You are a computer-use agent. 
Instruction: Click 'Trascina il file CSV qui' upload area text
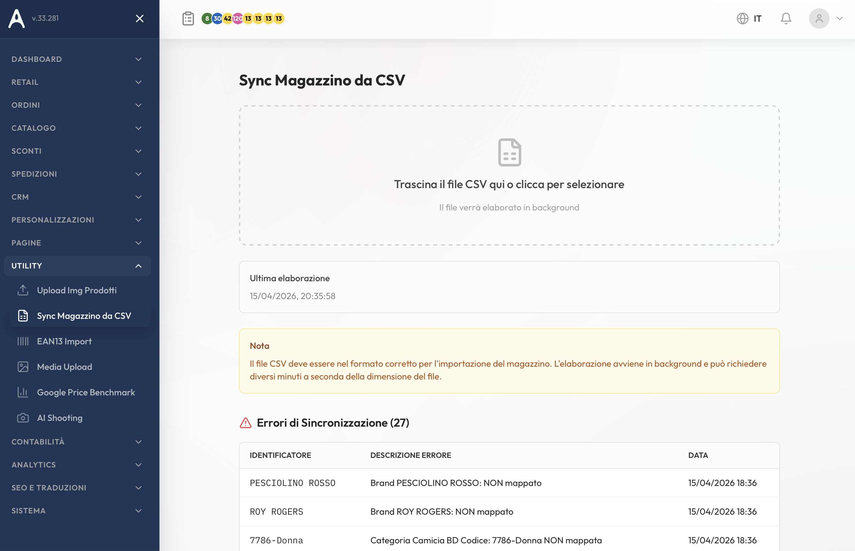coord(509,184)
